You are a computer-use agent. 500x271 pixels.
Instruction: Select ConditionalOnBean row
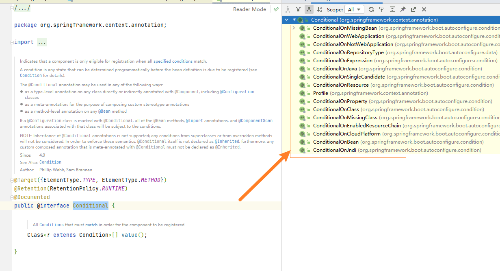[x=391, y=142]
